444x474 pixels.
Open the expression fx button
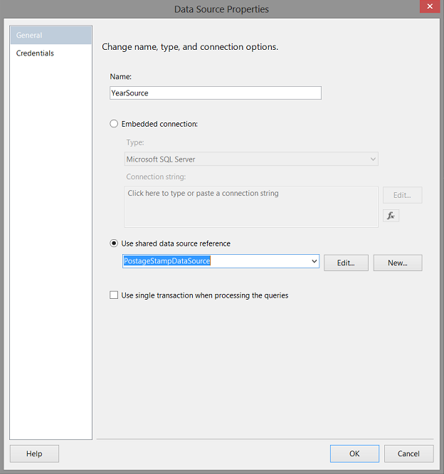(391, 216)
